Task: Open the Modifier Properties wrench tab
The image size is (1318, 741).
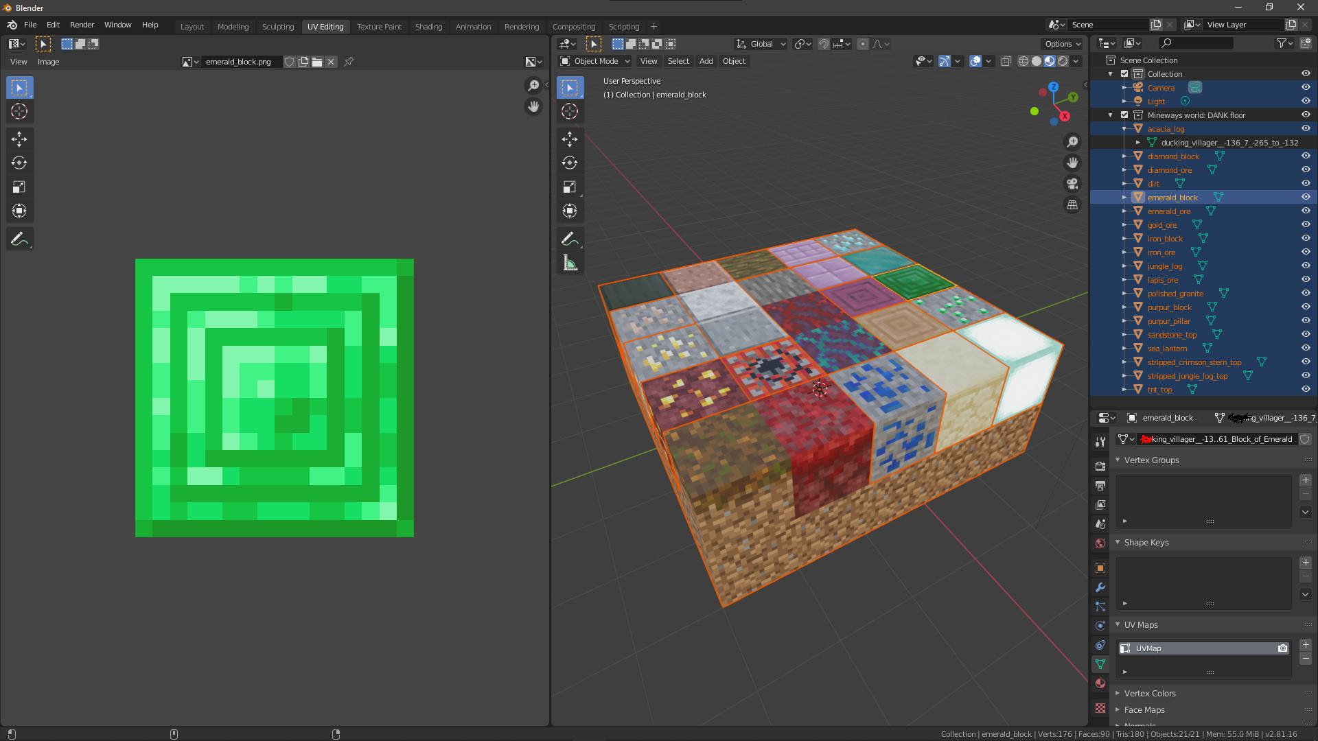Action: tap(1100, 587)
